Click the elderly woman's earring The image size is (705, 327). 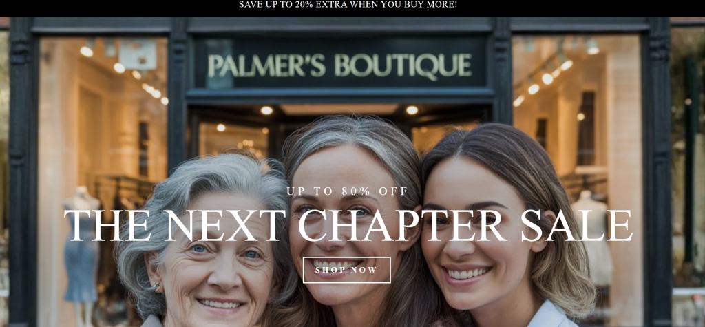[156, 286]
